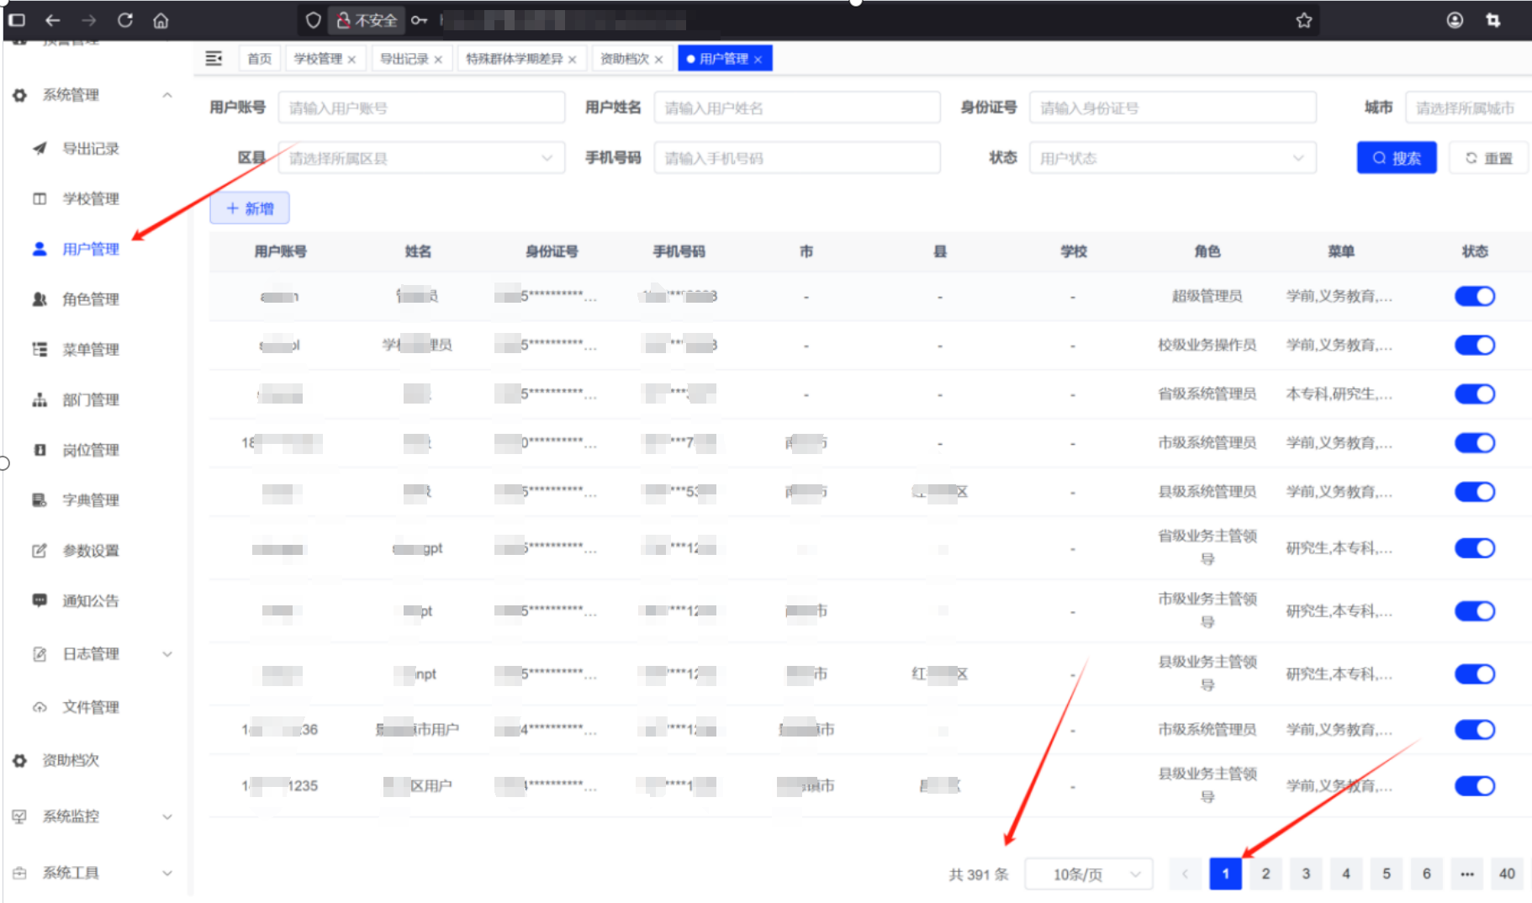Toggle status for user ending npt

pos(1474,674)
